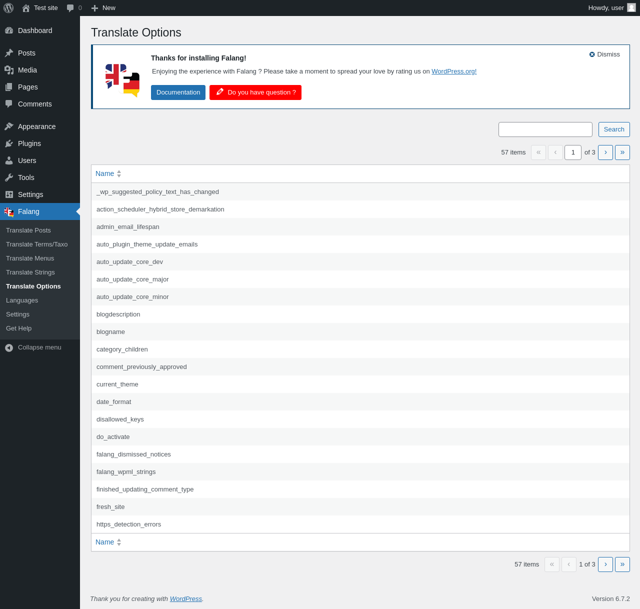Select the disallowed_keys option row
This screenshot has width=640, height=609.
click(360, 419)
